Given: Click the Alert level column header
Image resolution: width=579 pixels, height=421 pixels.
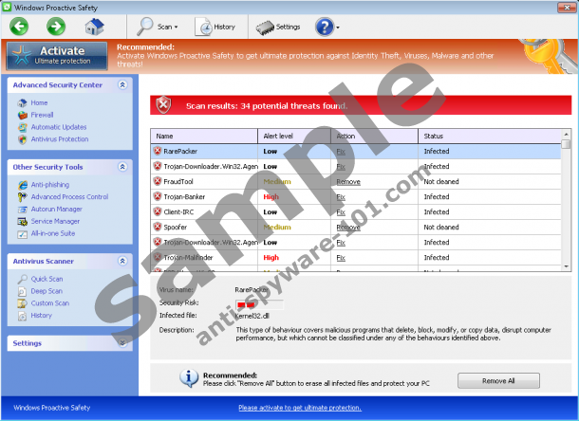Looking at the screenshot, I should (294, 136).
